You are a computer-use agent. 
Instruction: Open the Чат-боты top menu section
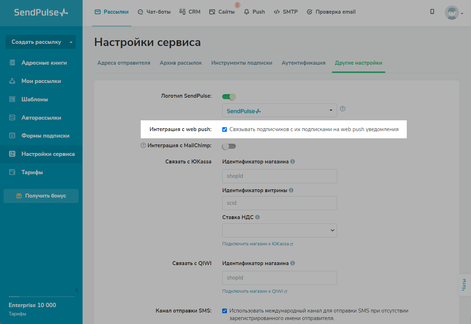coord(154,12)
